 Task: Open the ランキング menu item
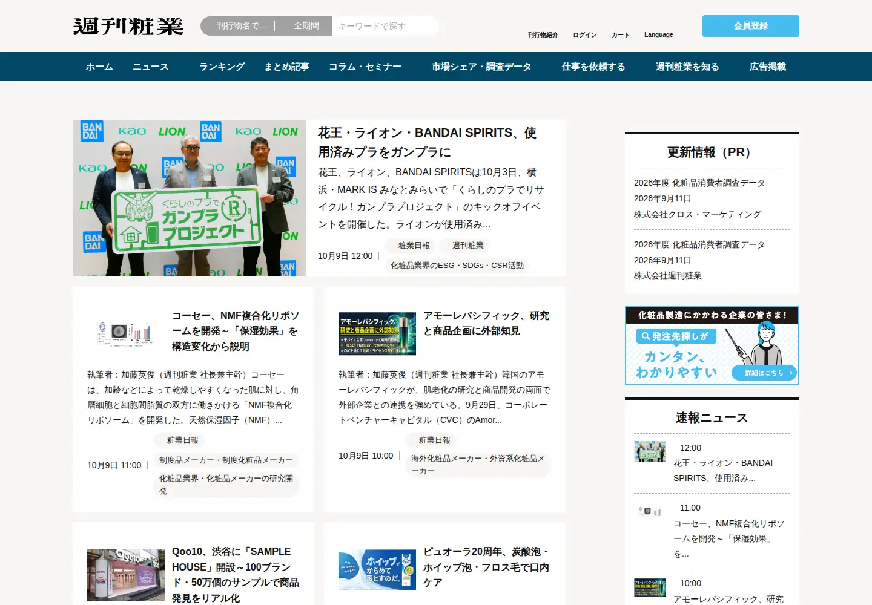[x=222, y=67]
